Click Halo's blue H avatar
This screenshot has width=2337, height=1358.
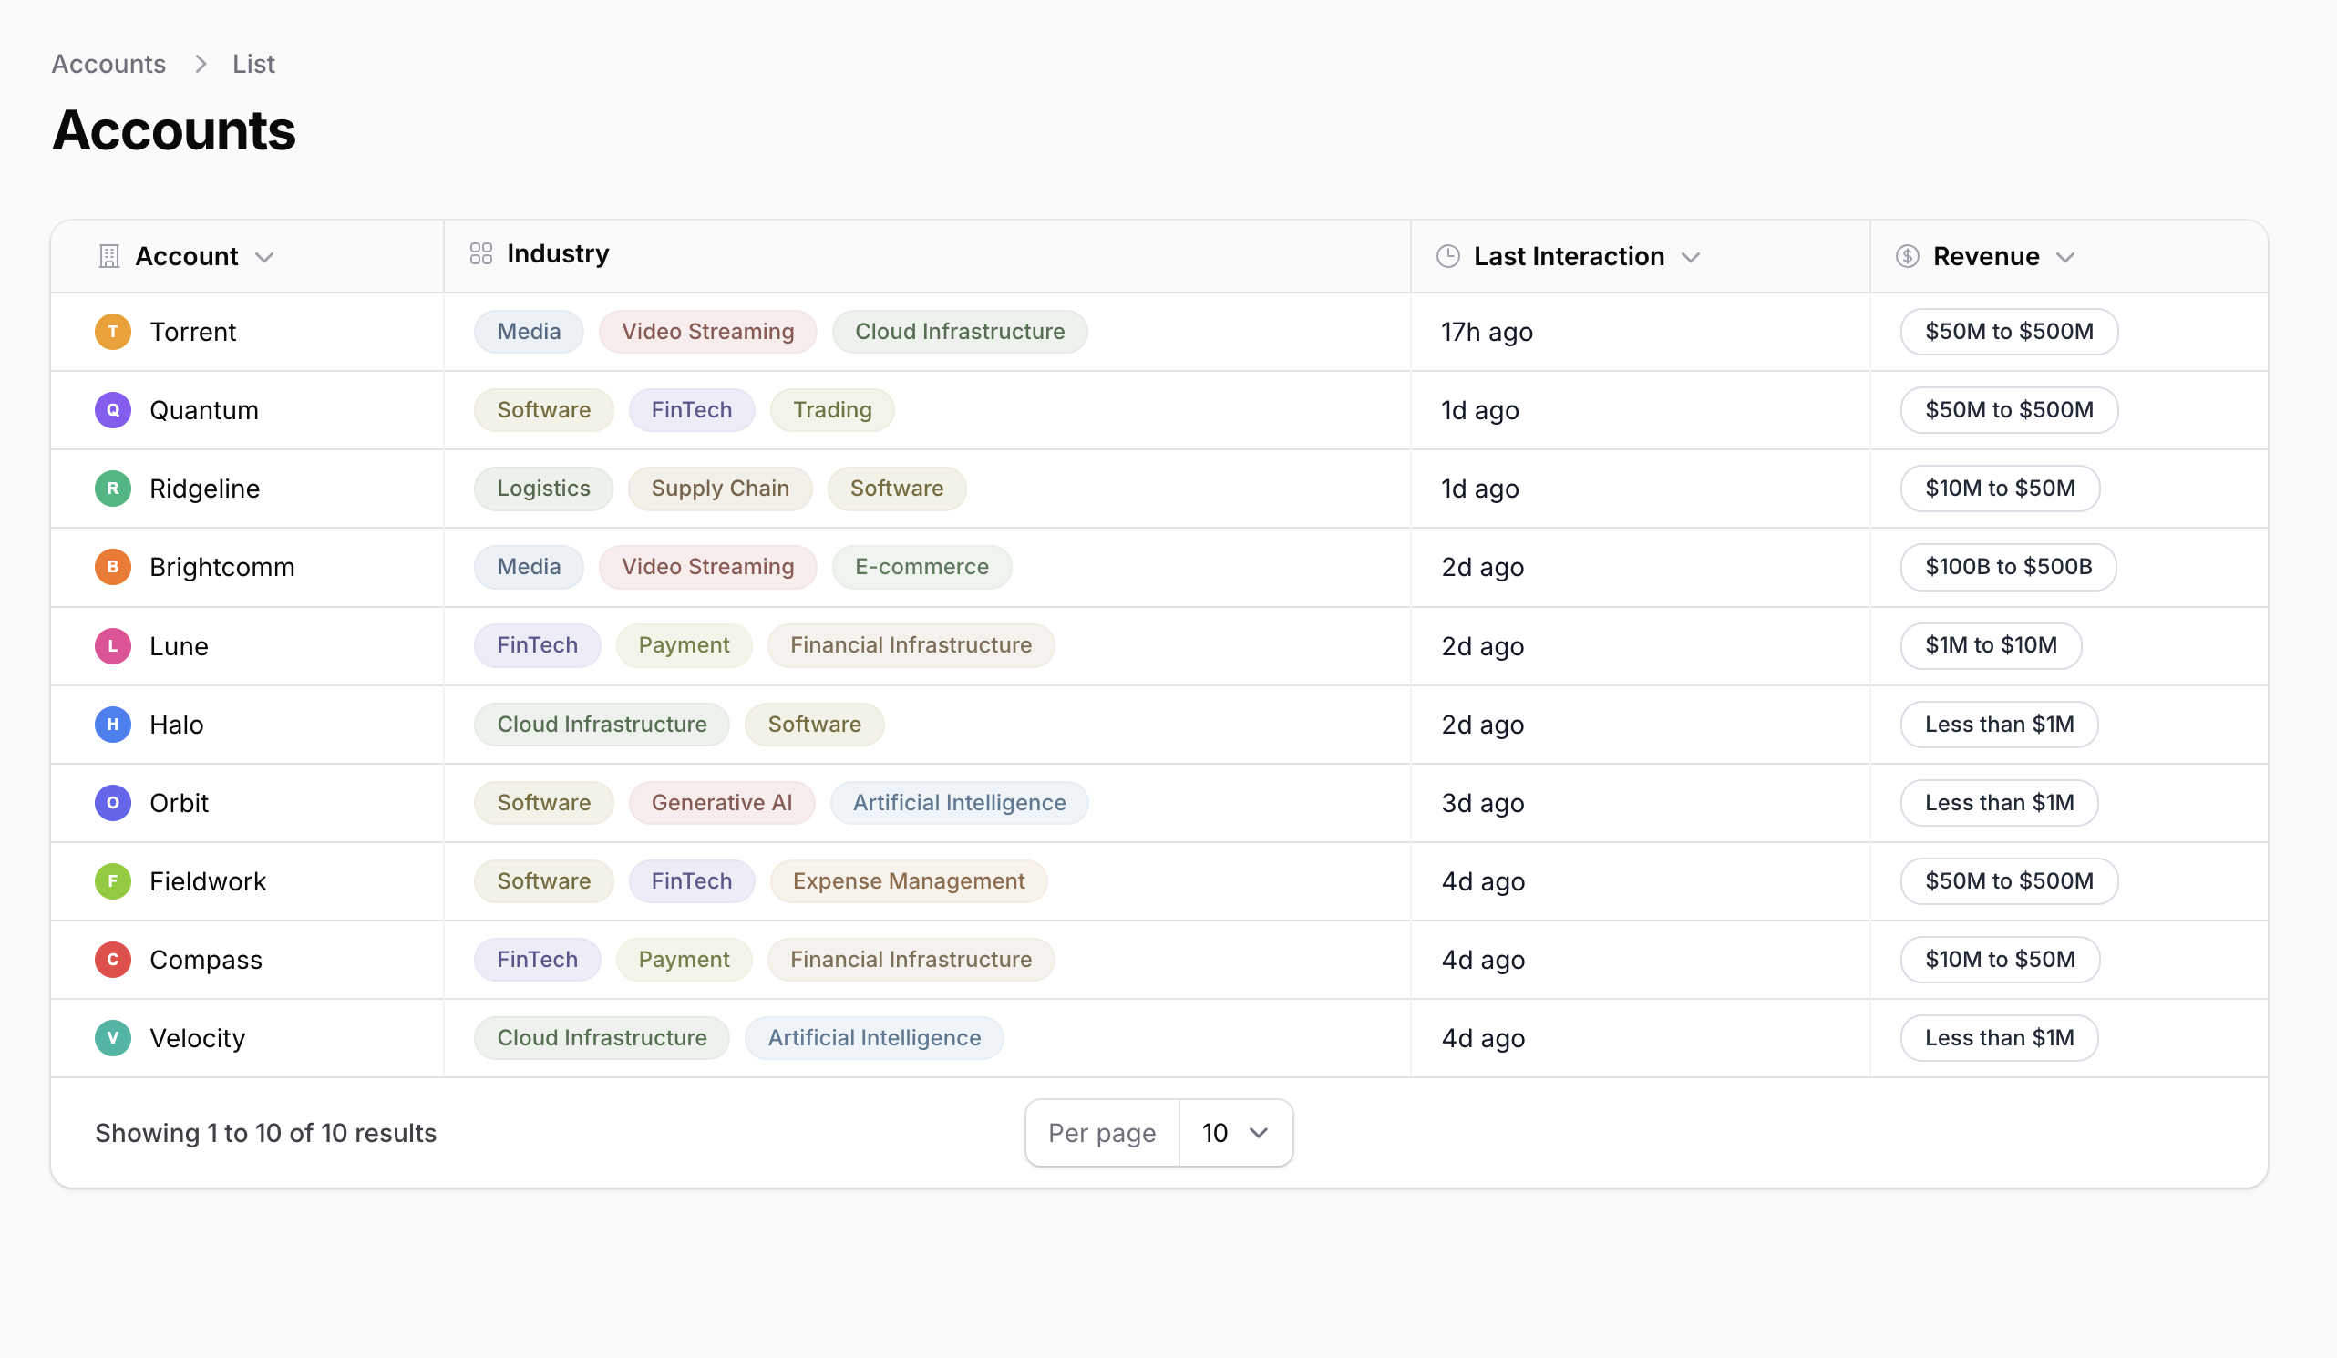point(113,725)
